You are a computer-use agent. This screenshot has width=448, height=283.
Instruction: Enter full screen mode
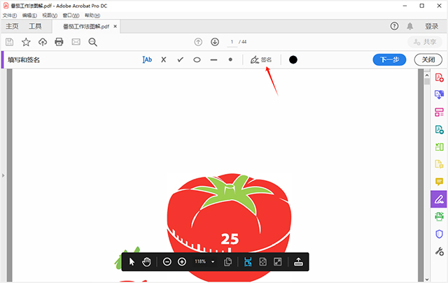278,261
